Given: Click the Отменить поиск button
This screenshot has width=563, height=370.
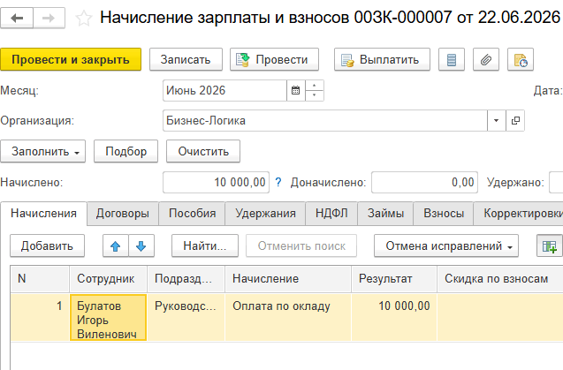Looking at the screenshot, I should pyautogui.click(x=301, y=245).
